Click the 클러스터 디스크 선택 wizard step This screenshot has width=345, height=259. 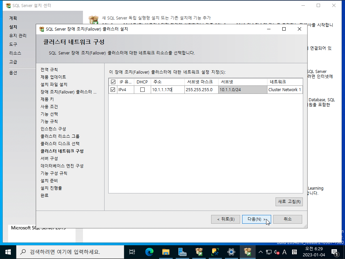click(x=60, y=144)
